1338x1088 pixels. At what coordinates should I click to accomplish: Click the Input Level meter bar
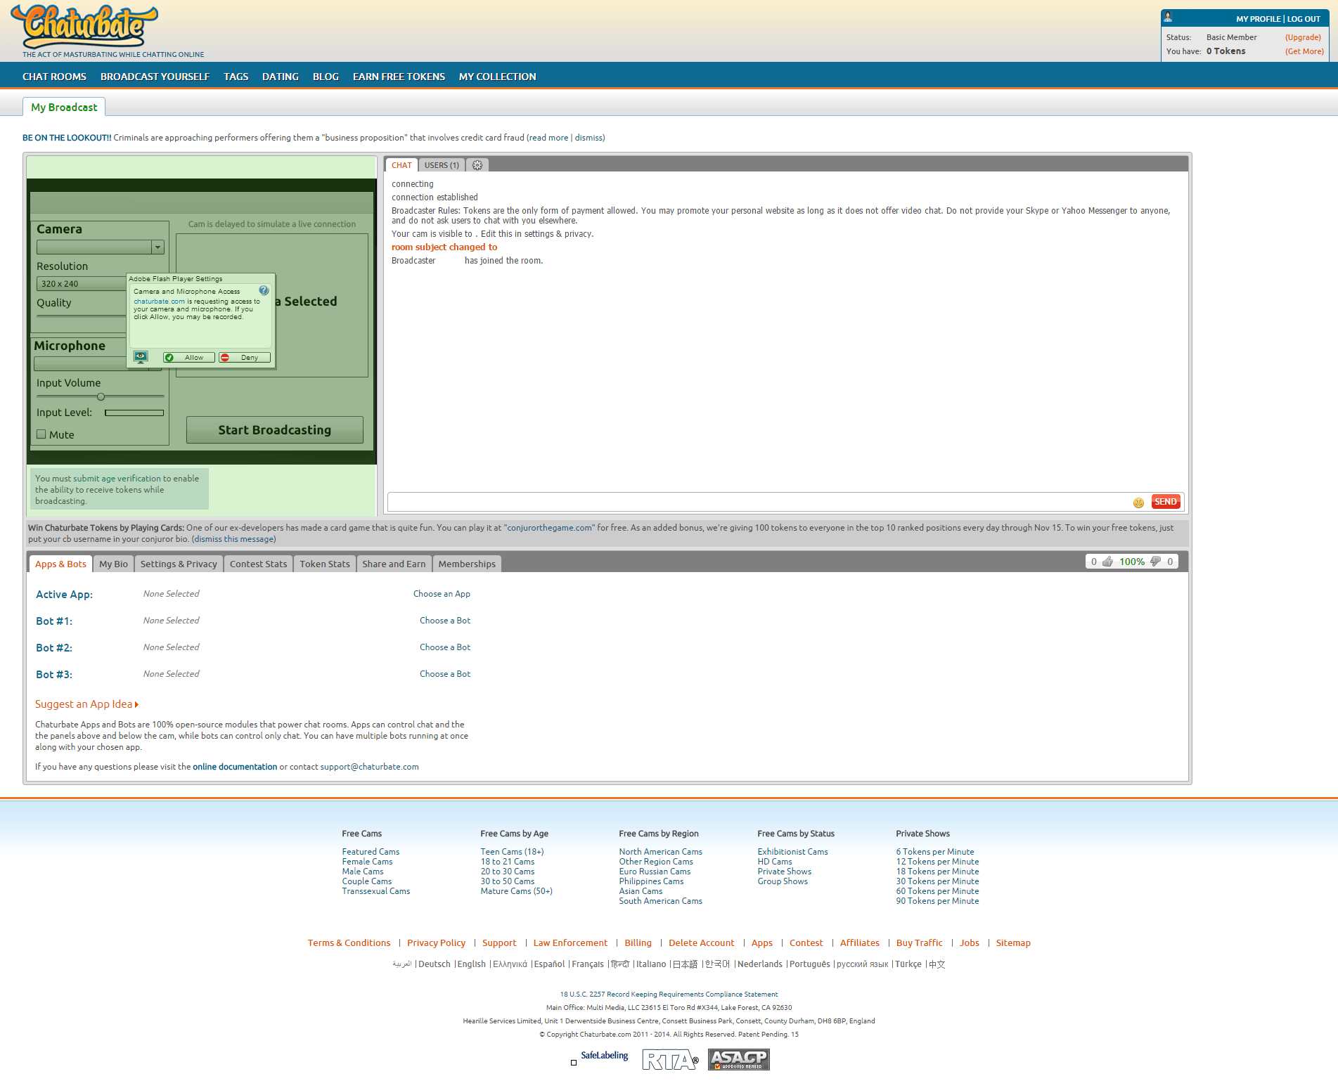(134, 413)
